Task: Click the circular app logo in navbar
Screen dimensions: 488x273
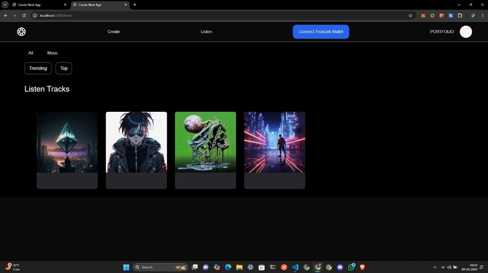Action: (x=21, y=31)
